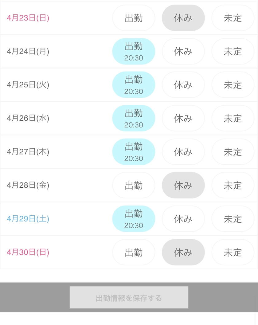Image resolution: width=258 pixels, height=325 pixels.
Task: Select 休み for April 24 (月)
Action: (183, 52)
